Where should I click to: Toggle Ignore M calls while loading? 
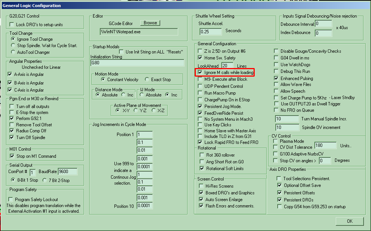200,73
